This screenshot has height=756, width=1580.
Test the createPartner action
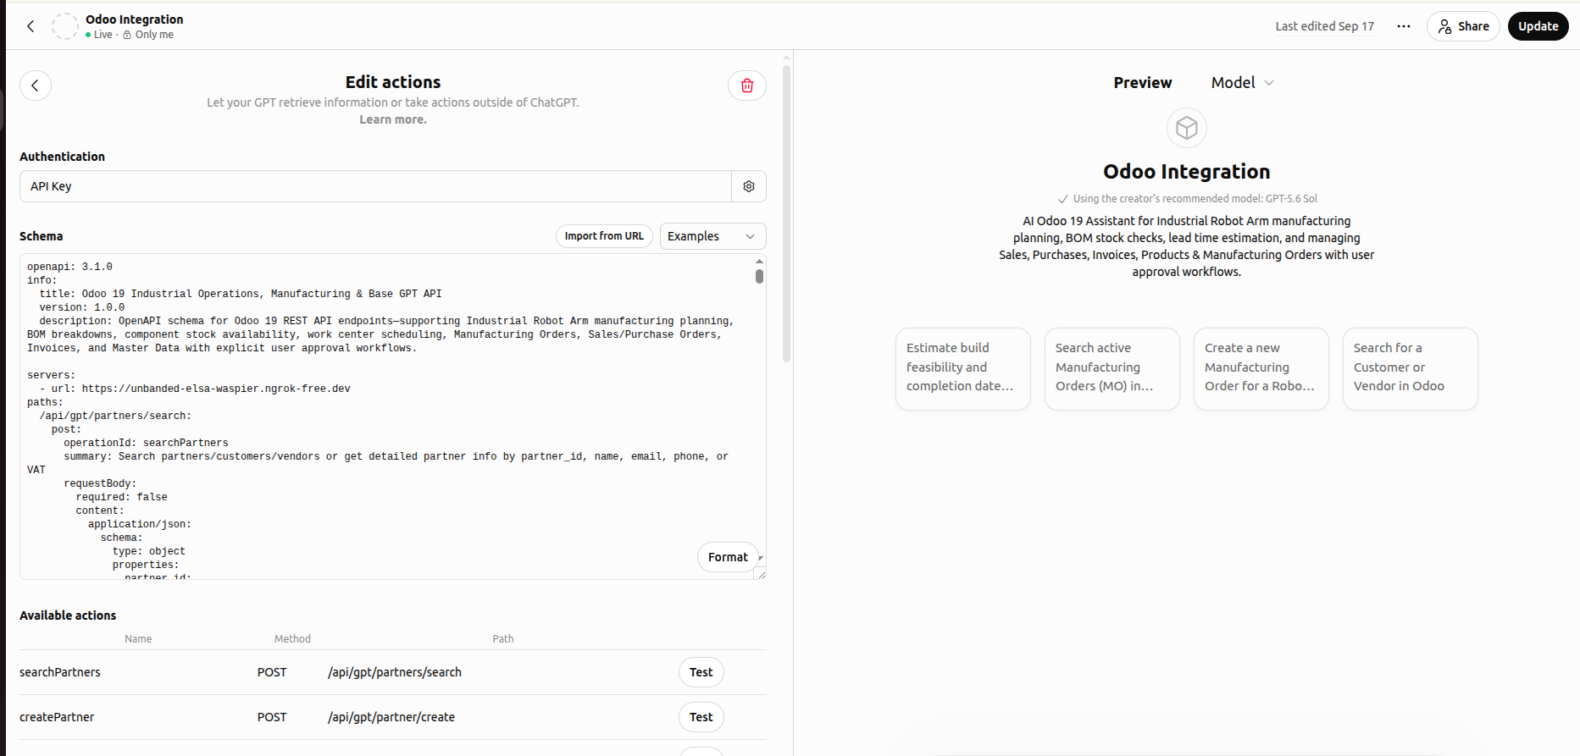click(701, 717)
